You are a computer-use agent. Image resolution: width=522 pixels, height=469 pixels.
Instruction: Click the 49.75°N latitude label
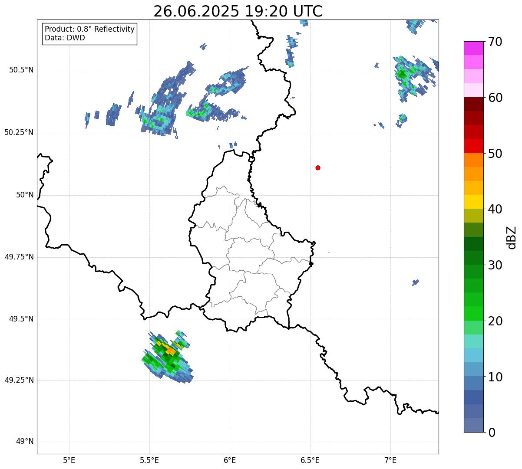pyautogui.click(x=19, y=257)
